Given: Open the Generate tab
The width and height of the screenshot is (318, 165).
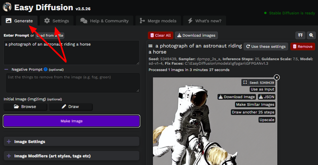Looking at the screenshot, I should [x=19, y=21].
